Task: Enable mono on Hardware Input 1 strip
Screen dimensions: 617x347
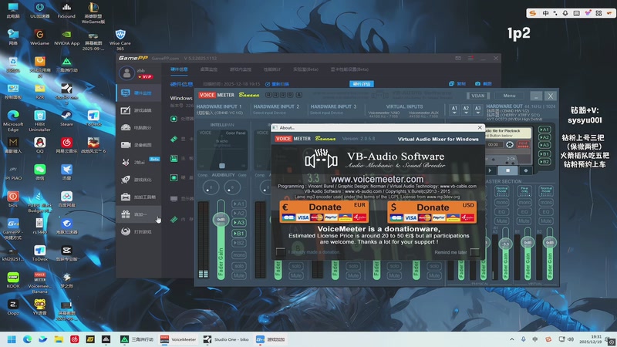Action: pos(239,255)
